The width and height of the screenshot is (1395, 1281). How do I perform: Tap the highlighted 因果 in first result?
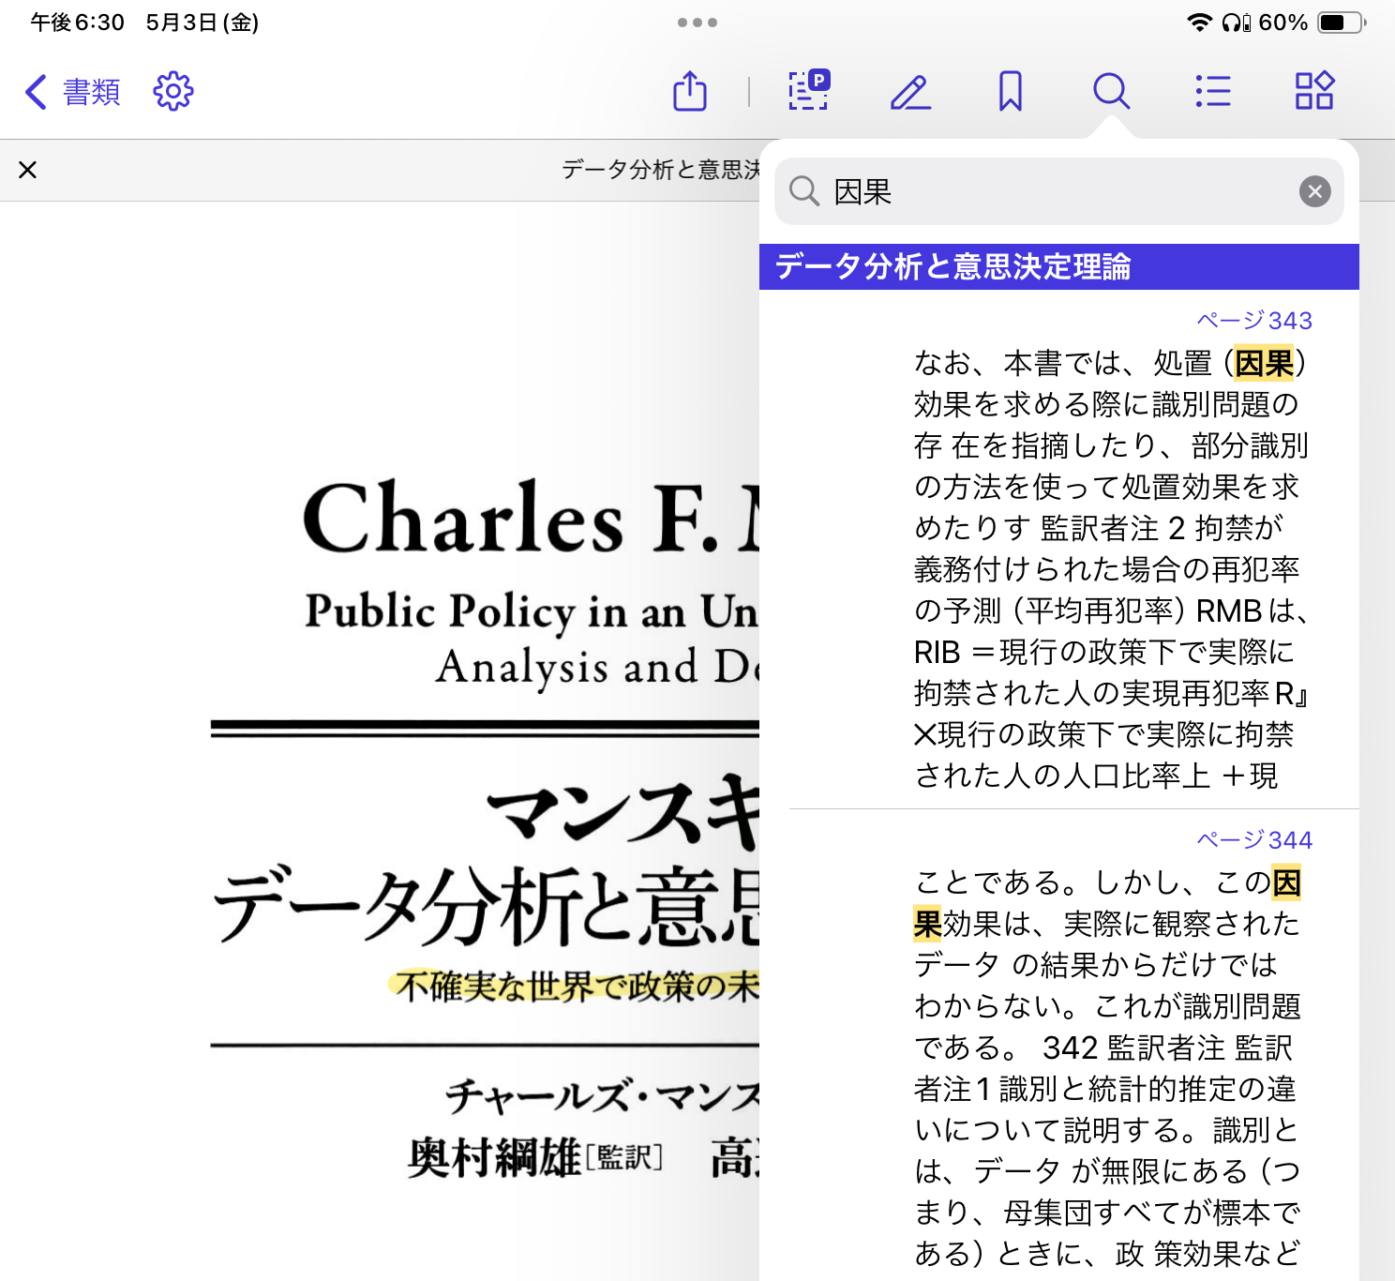pos(1264,363)
